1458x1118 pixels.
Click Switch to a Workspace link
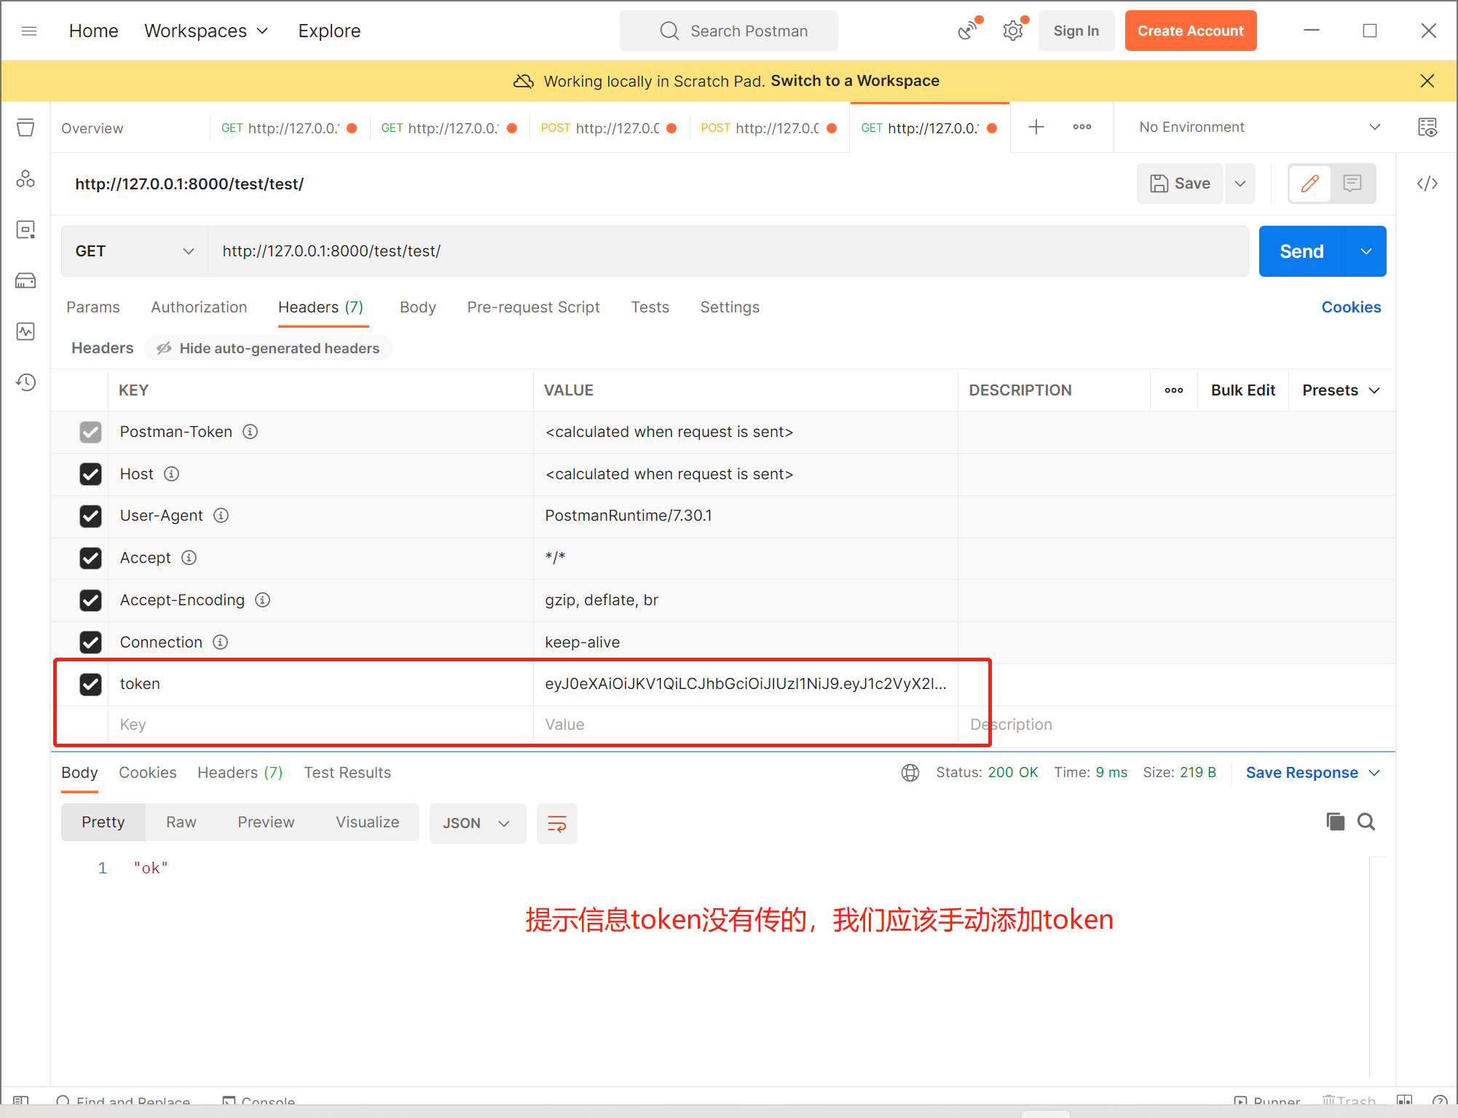coord(855,81)
